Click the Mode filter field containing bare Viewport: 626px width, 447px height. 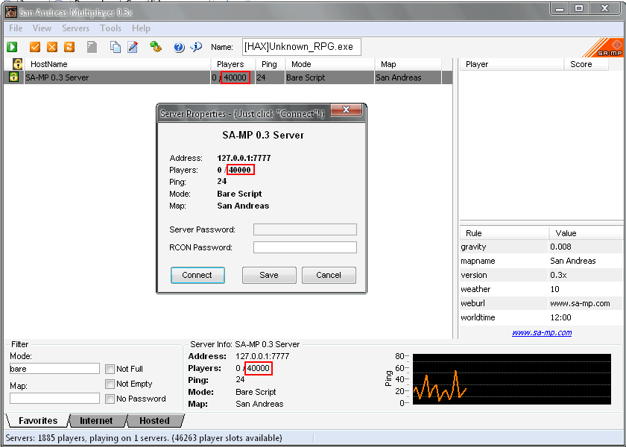(x=54, y=368)
